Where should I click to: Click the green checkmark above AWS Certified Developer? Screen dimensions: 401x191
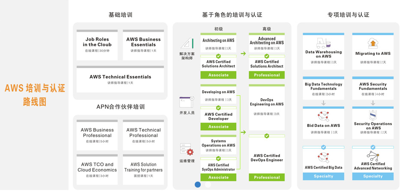(x=218, y=108)
